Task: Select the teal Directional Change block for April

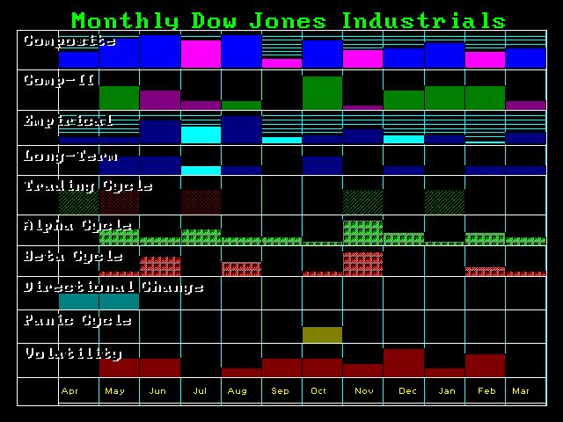Action: (x=79, y=301)
